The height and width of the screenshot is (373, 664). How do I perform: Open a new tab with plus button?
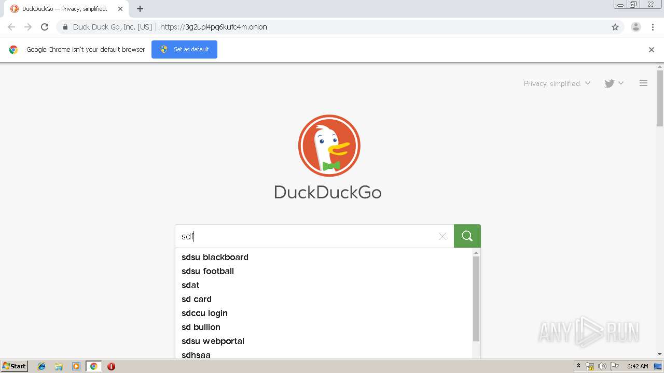pyautogui.click(x=140, y=9)
